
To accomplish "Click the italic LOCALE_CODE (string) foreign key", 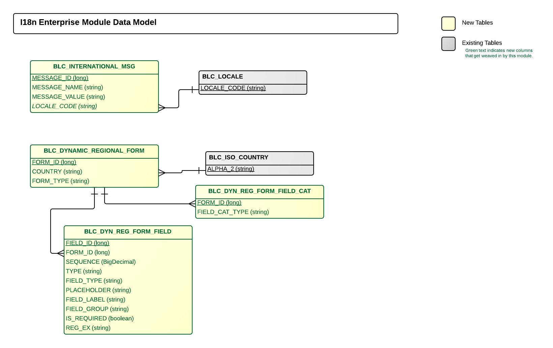I will [x=64, y=106].
